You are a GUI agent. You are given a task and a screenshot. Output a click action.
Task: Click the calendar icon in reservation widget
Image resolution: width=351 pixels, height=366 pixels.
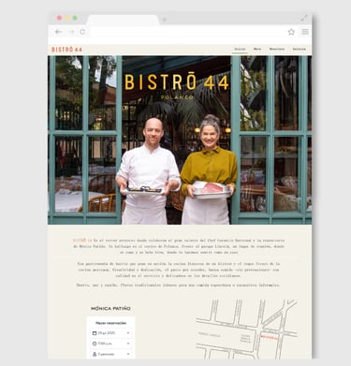click(x=95, y=333)
